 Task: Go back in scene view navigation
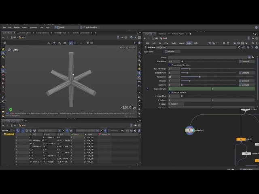[x=3, y=38]
